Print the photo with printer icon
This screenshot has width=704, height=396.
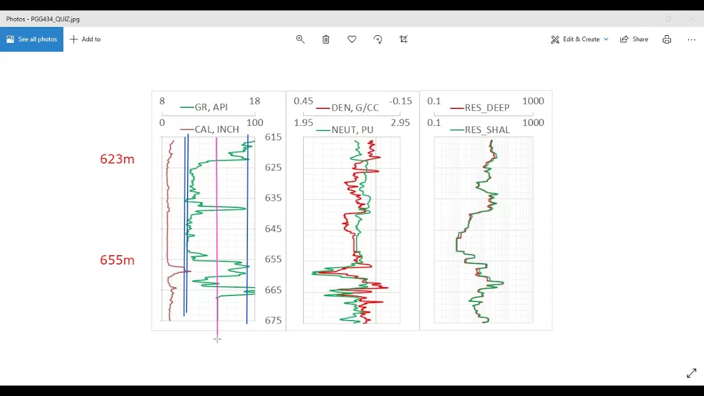point(667,39)
